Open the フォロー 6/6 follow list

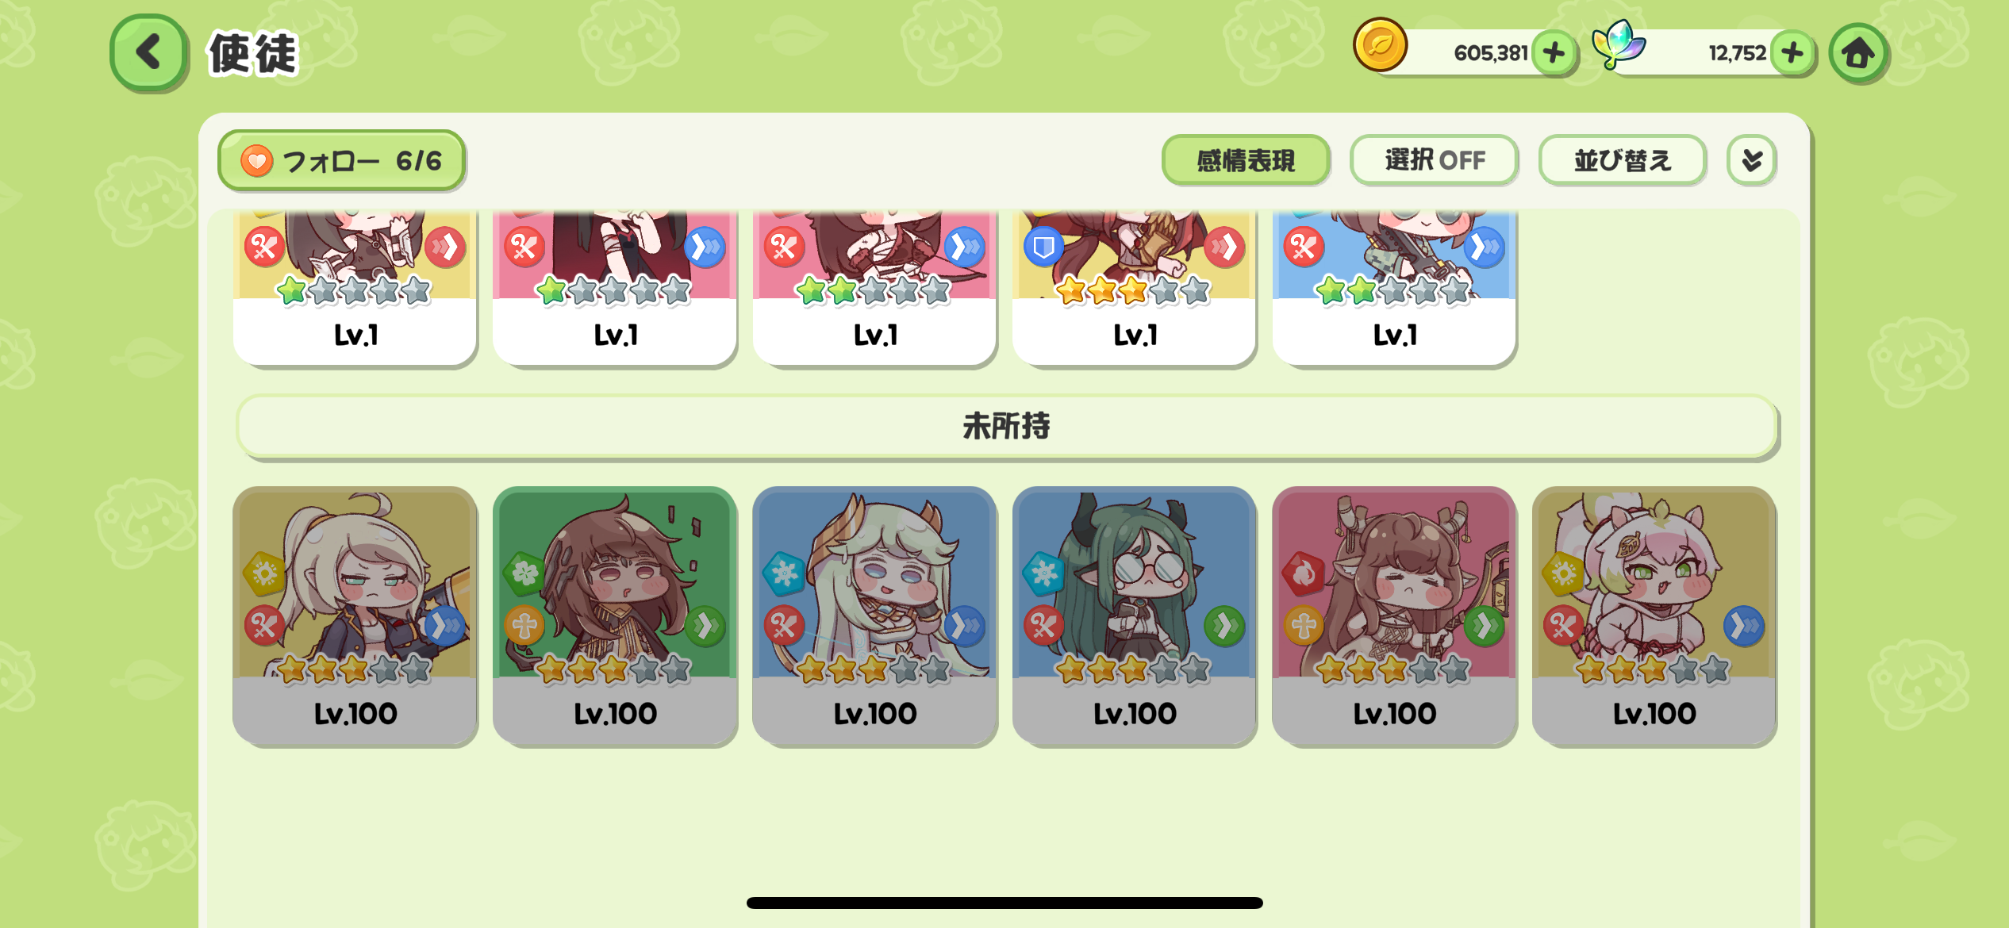tap(341, 161)
